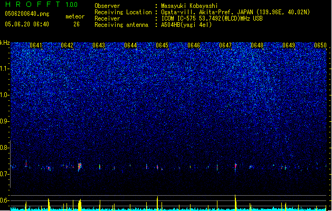Click the date stamp 05.06.20 06:40
Screen dimensions: 332x211
tap(27, 24)
